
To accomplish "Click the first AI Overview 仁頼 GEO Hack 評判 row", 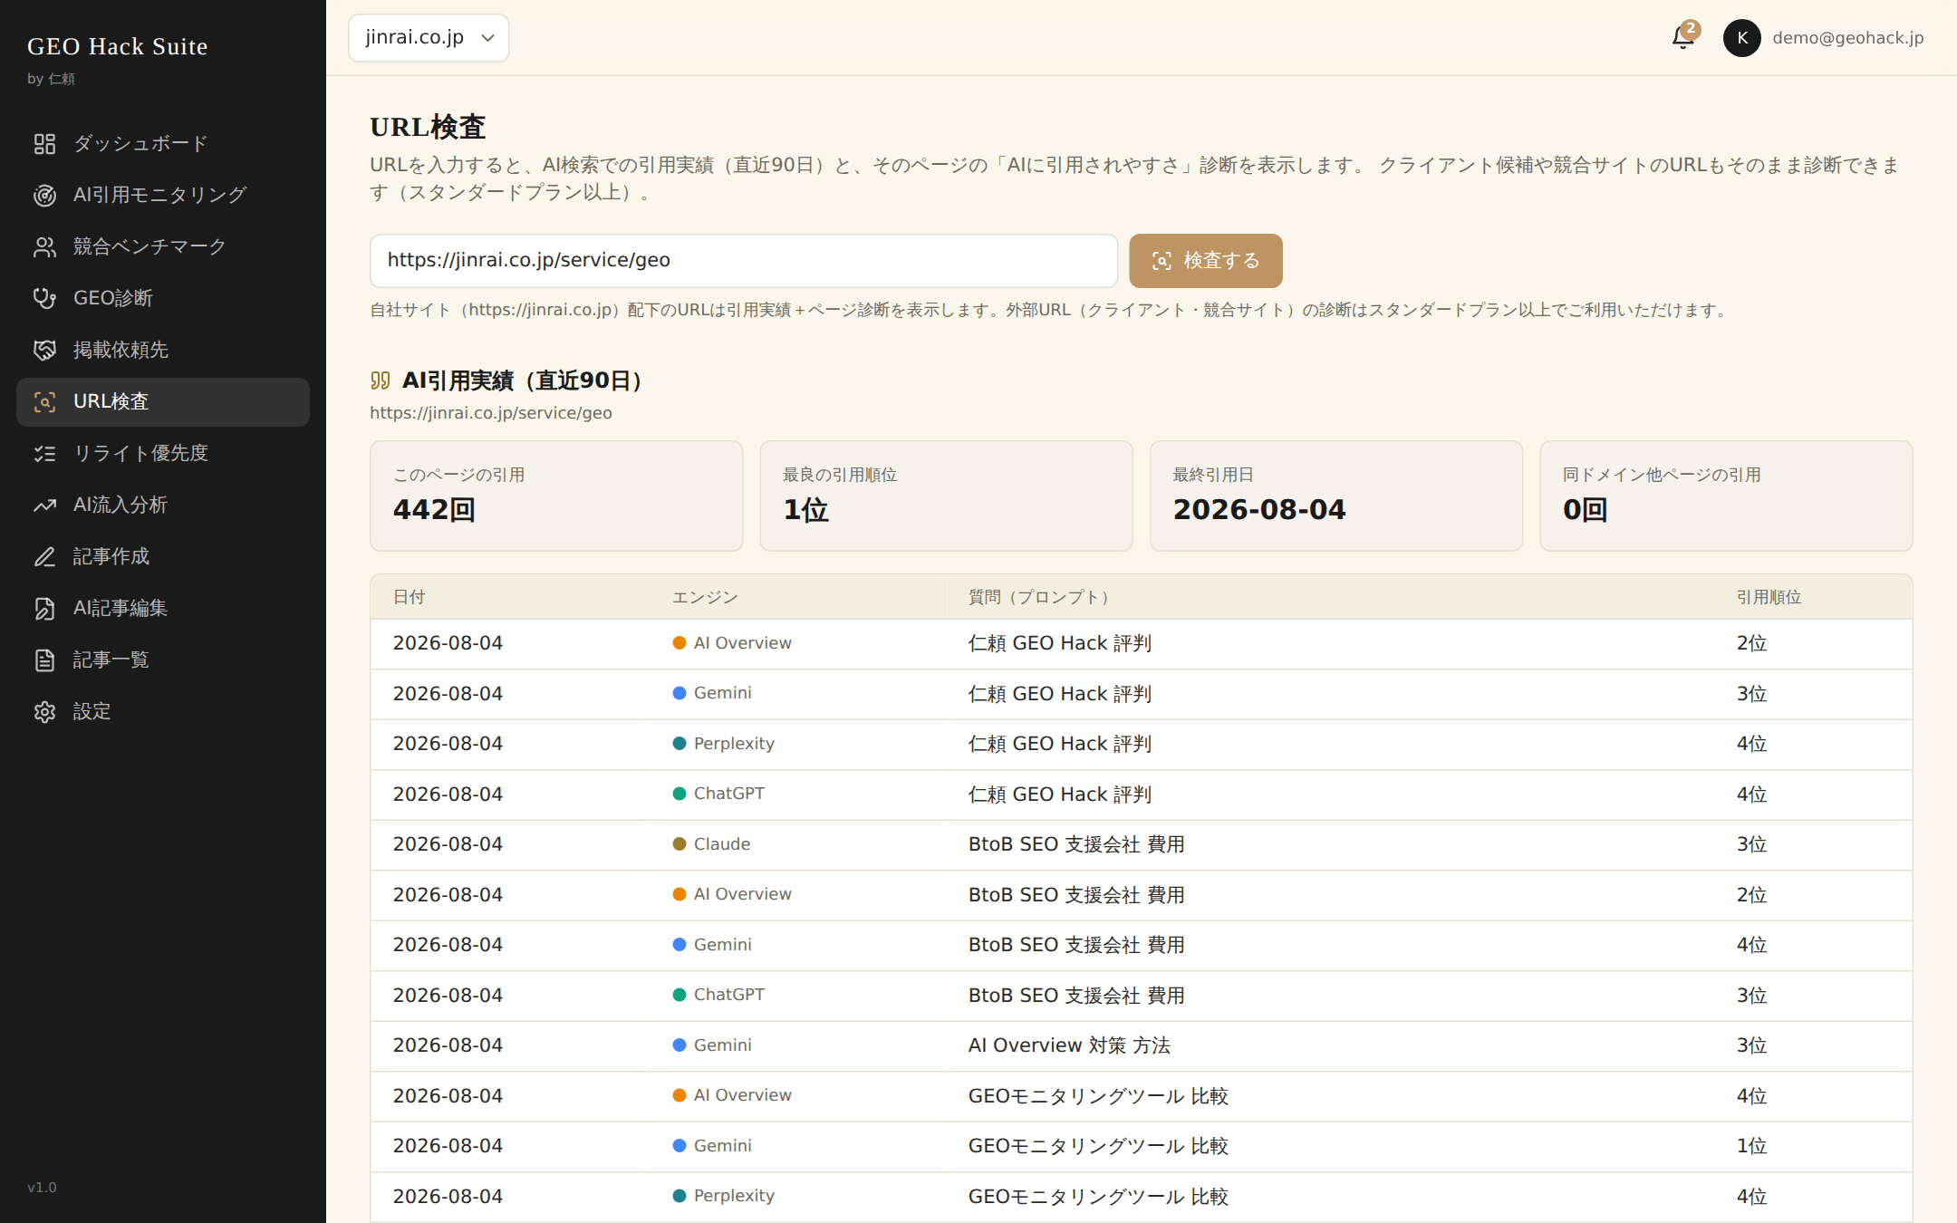I will click(1142, 643).
